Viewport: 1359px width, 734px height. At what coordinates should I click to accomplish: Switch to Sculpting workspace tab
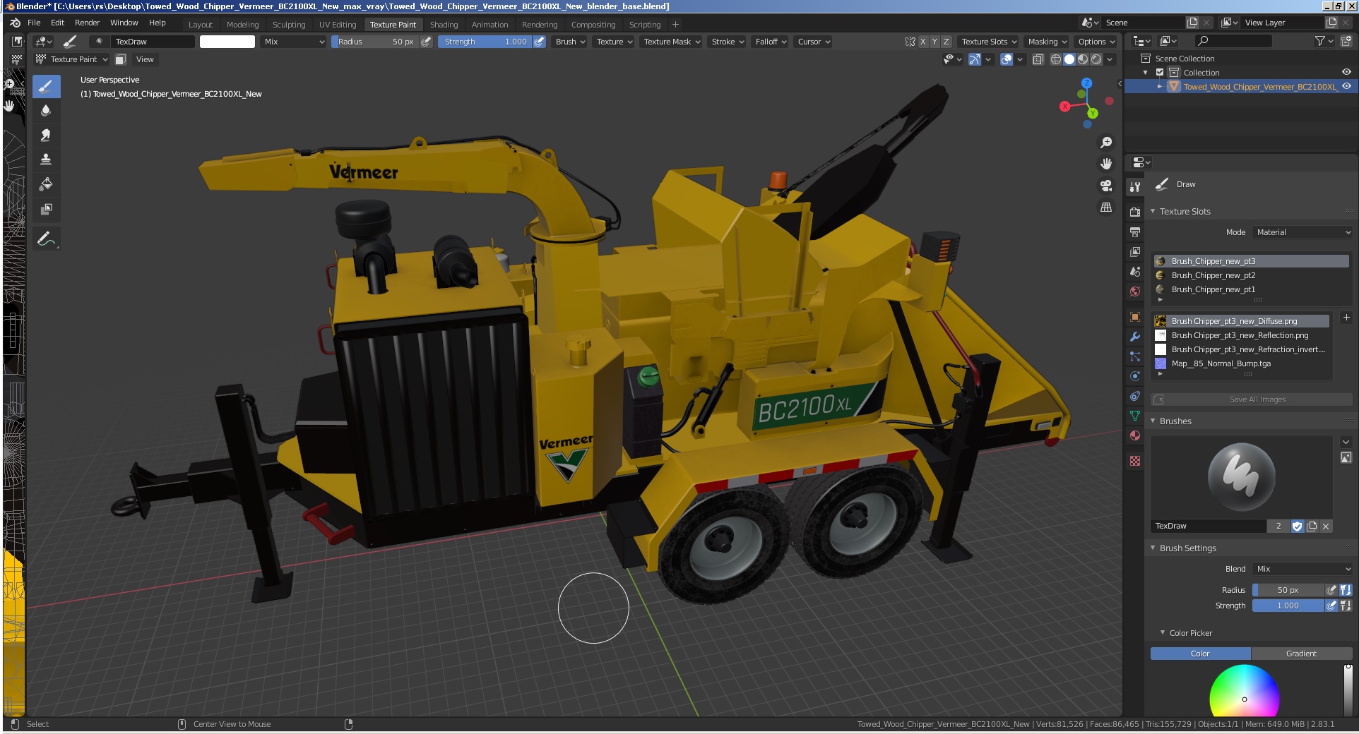click(289, 25)
